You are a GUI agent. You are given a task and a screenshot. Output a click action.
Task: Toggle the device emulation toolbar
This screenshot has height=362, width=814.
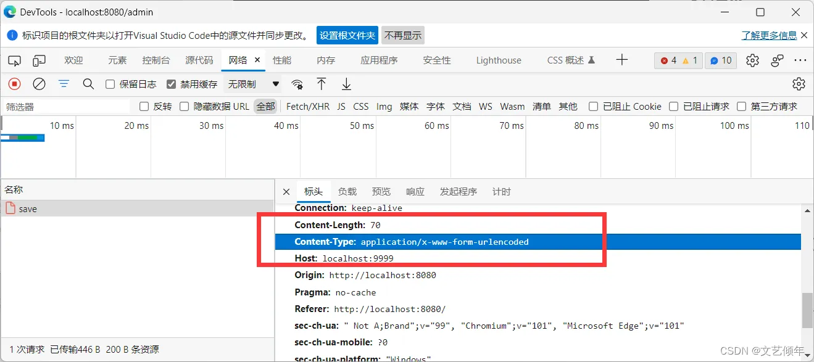38,60
